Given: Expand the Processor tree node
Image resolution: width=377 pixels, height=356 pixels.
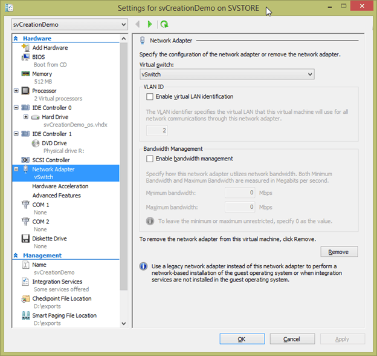Looking at the screenshot, I should point(16,91).
